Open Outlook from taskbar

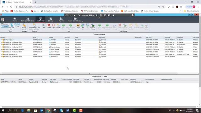point(42,110)
